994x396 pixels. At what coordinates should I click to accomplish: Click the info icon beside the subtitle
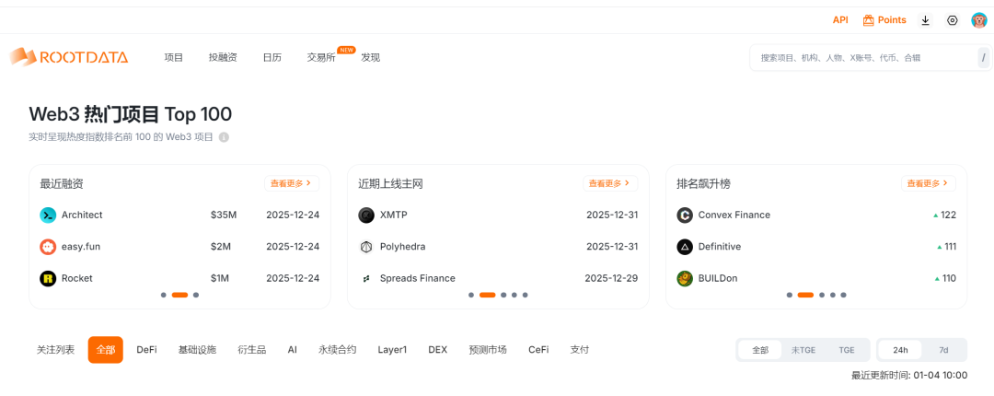click(224, 137)
